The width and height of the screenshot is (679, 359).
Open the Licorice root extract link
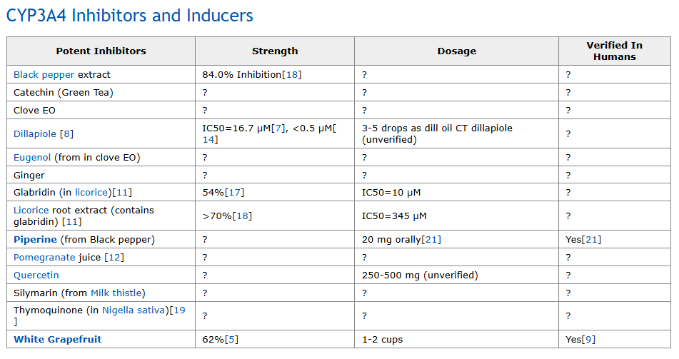tap(31, 210)
